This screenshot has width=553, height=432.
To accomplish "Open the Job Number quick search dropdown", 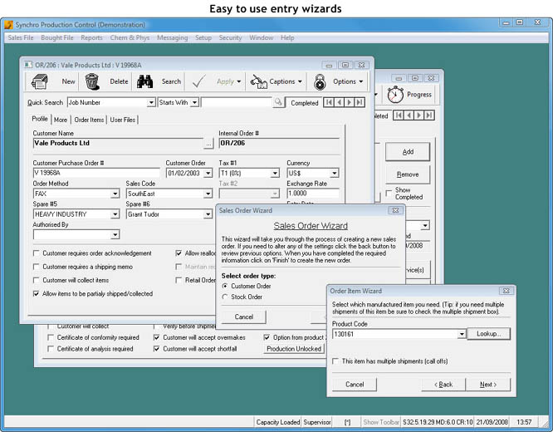I will coord(151,102).
